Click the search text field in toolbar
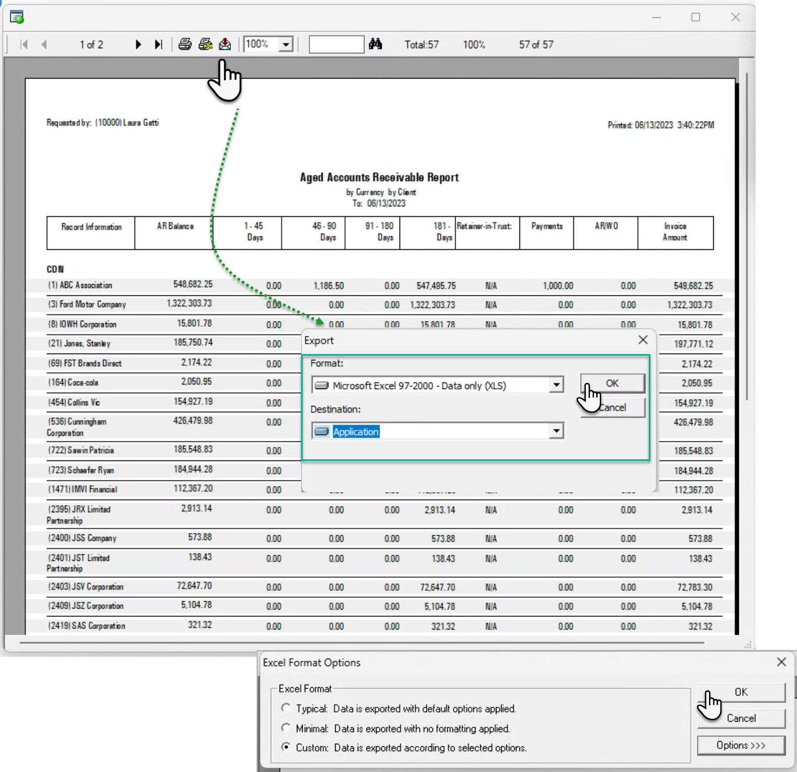The image size is (797, 772). pos(336,45)
